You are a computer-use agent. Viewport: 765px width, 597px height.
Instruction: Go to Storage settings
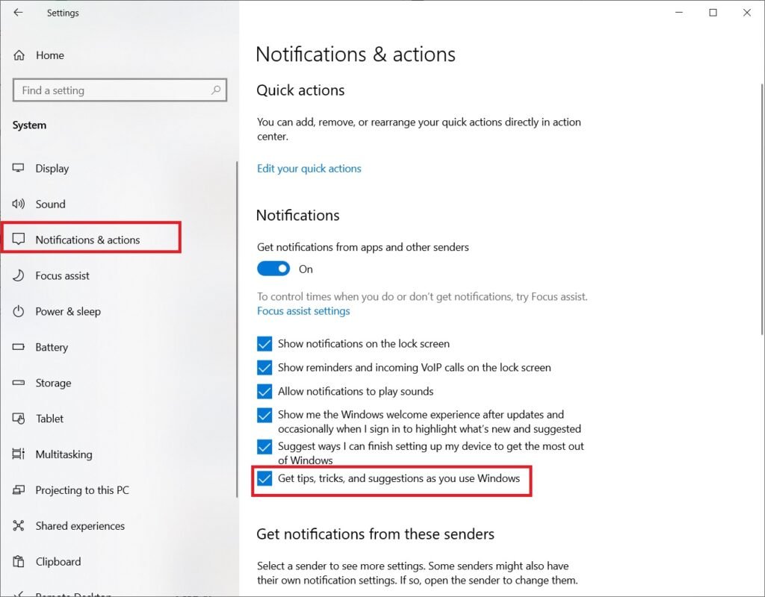[x=53, y=383]
